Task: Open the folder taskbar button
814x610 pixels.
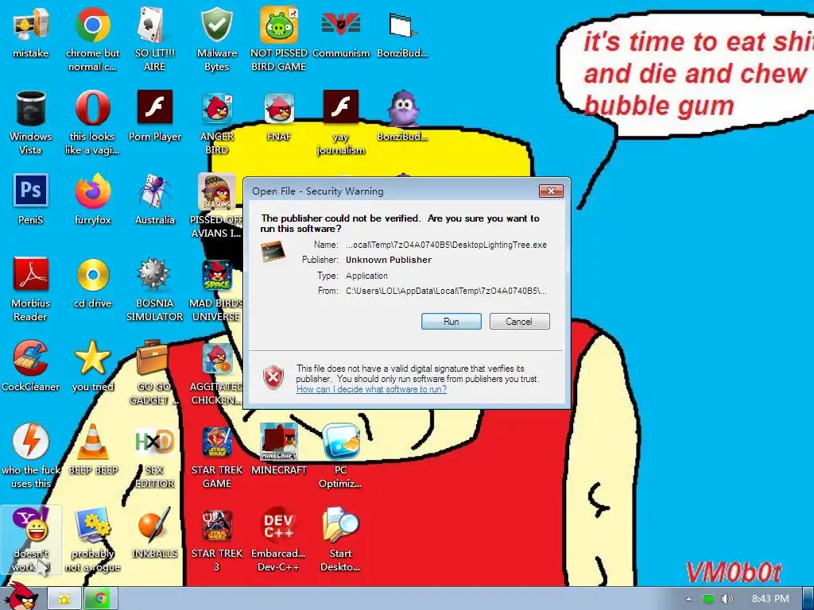Action: click(x=64, y=599)
